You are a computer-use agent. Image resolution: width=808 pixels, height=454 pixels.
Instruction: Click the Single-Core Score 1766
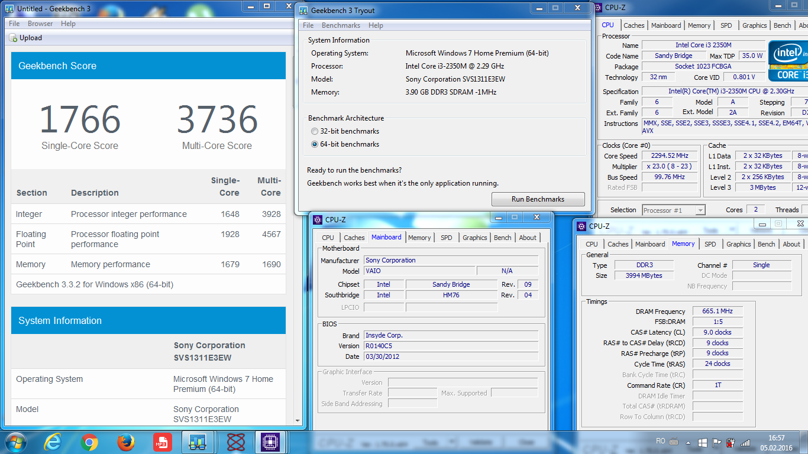(x=80, y=119)
